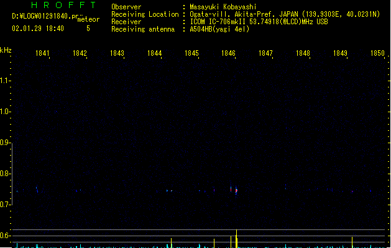
Task: Click time axis marker 1847
Action: pyautogui.click(x=265, y=53)
